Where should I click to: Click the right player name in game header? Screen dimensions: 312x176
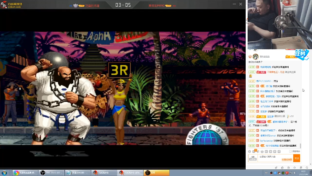tap(156, 6)
